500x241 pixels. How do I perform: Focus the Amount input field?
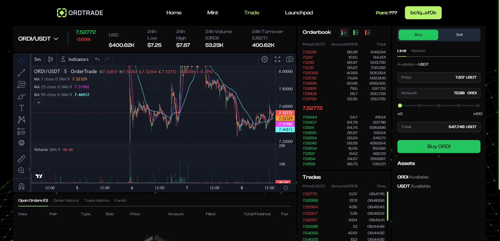click(x=439, y=93)
